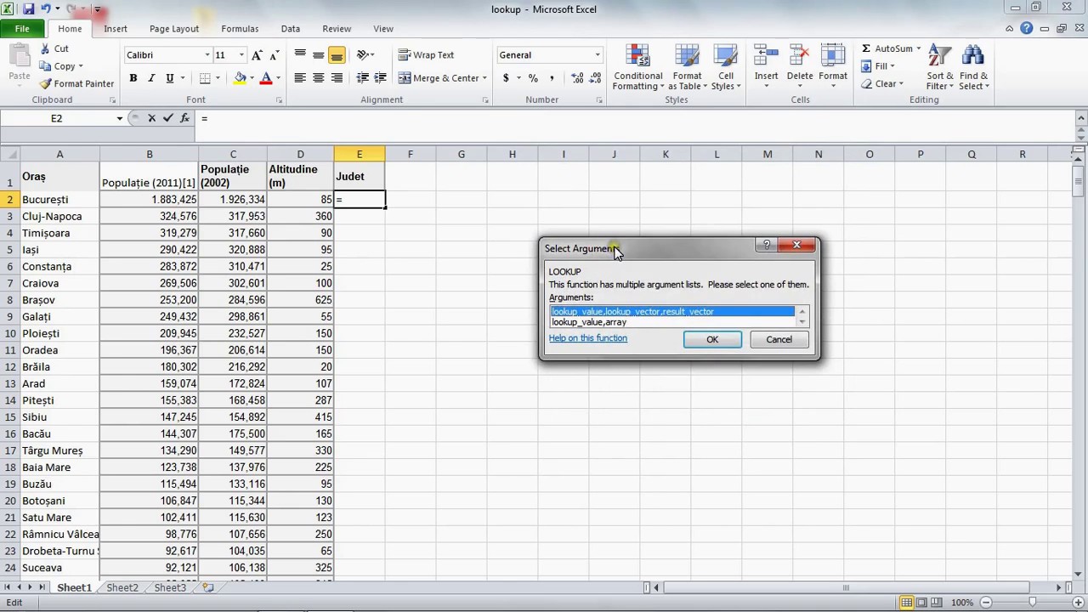
Task: Toggle Bold formatting
Action: [x=133, y=78]
